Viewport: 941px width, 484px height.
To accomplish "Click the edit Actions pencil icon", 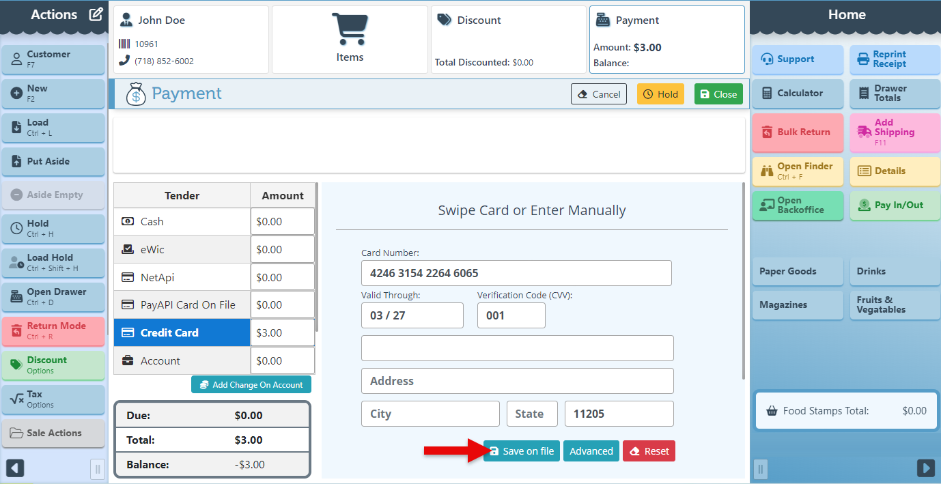I will coord(96,14).
